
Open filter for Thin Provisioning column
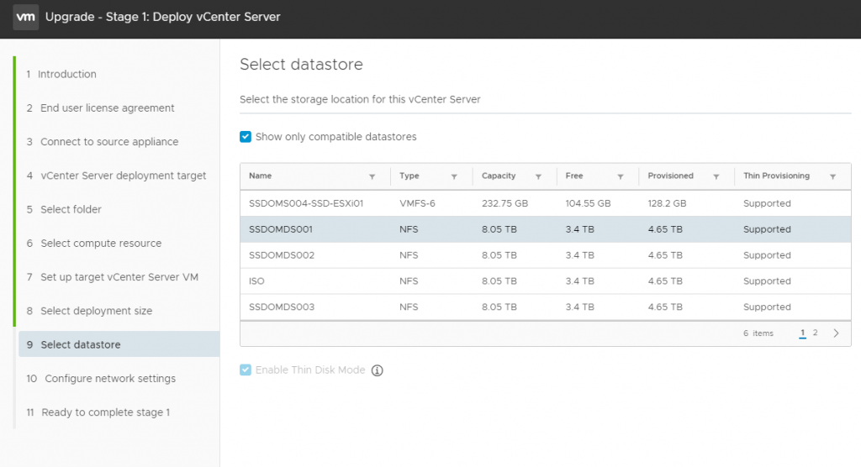[833, 176]
